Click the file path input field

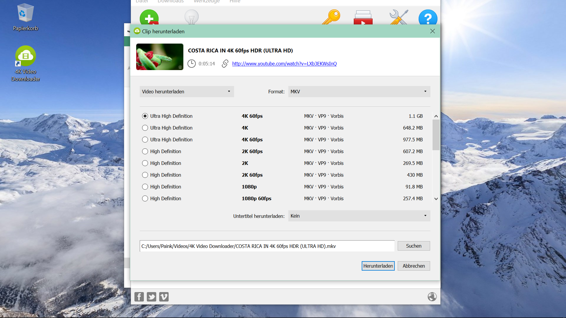coord(267,246)
